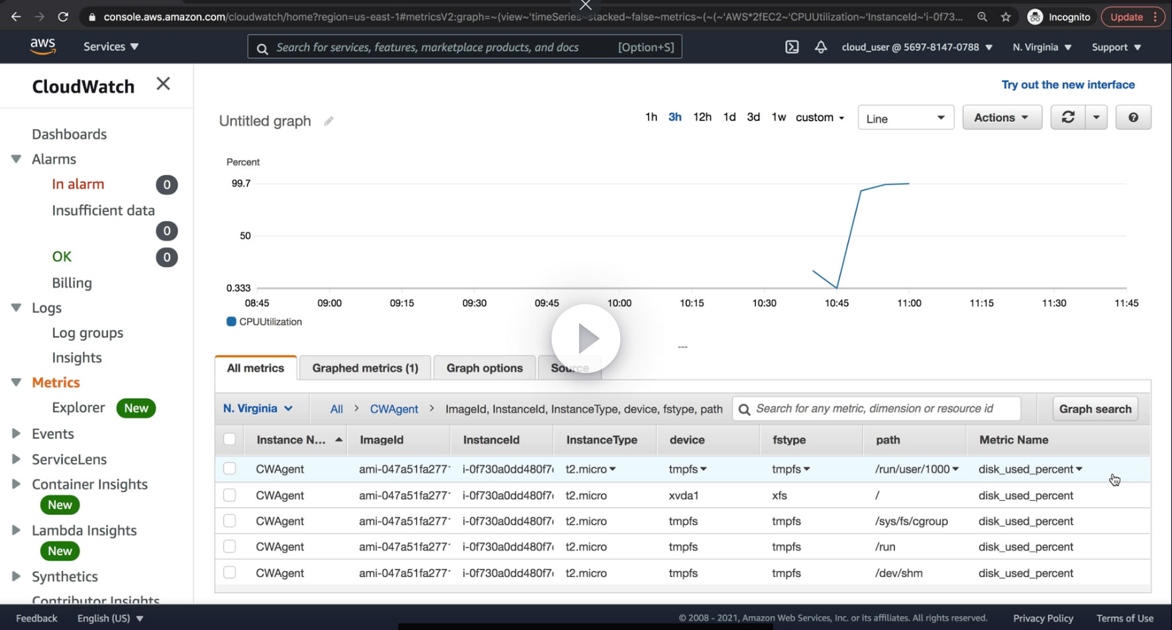1172x630 pixels.
Task: Open AWS CloudShell terminal icon
Action: point(792,47)
